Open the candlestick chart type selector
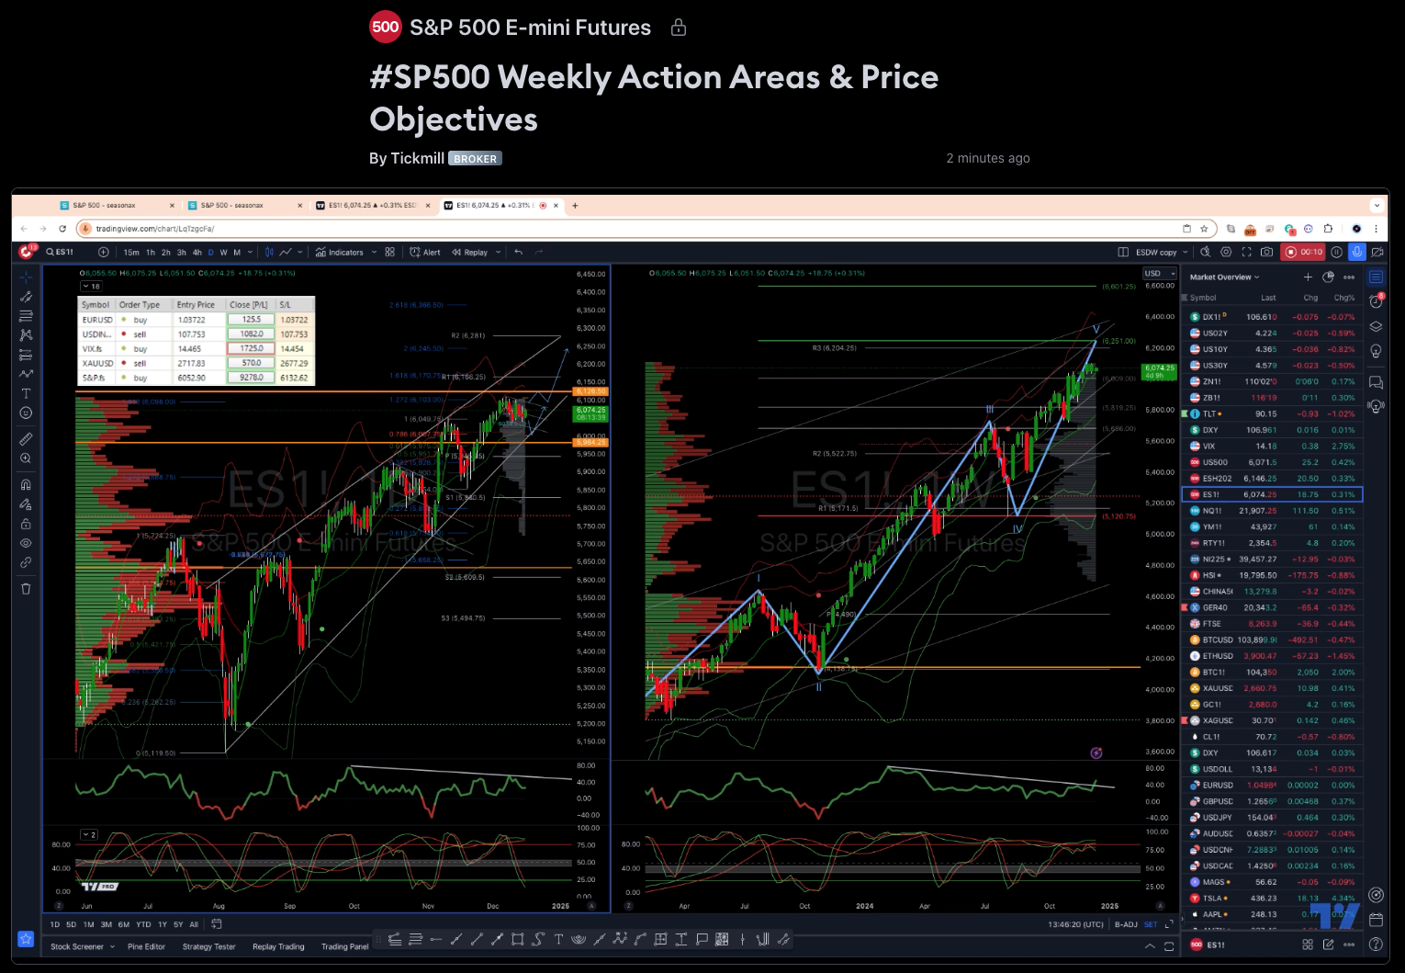The image size is (1405, 973). (x=269, y=252)
